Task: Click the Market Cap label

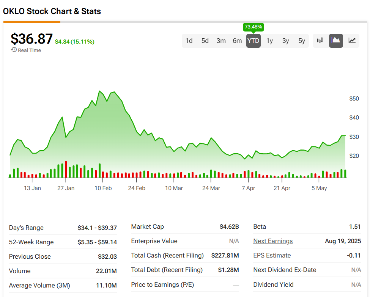Action: tap(147, 227)
